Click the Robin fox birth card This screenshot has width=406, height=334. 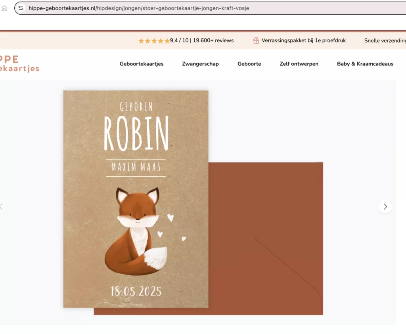point(136,198)
